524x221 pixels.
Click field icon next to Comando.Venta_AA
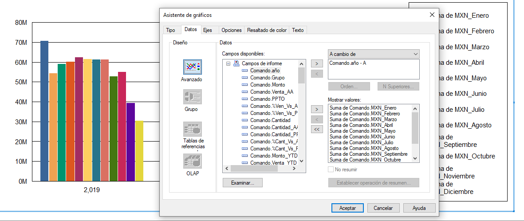(244, 92)
